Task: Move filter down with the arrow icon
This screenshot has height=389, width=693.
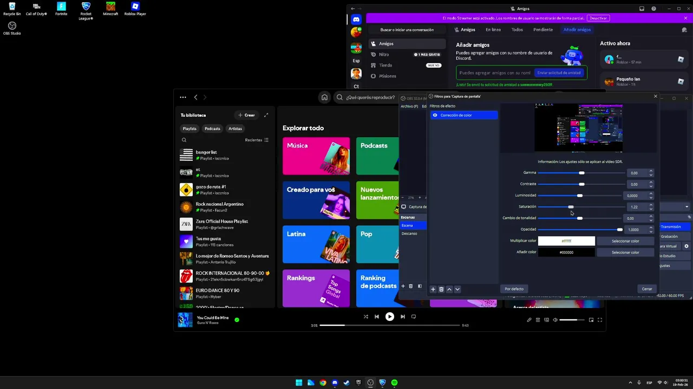Action: (x=457, y=289)
